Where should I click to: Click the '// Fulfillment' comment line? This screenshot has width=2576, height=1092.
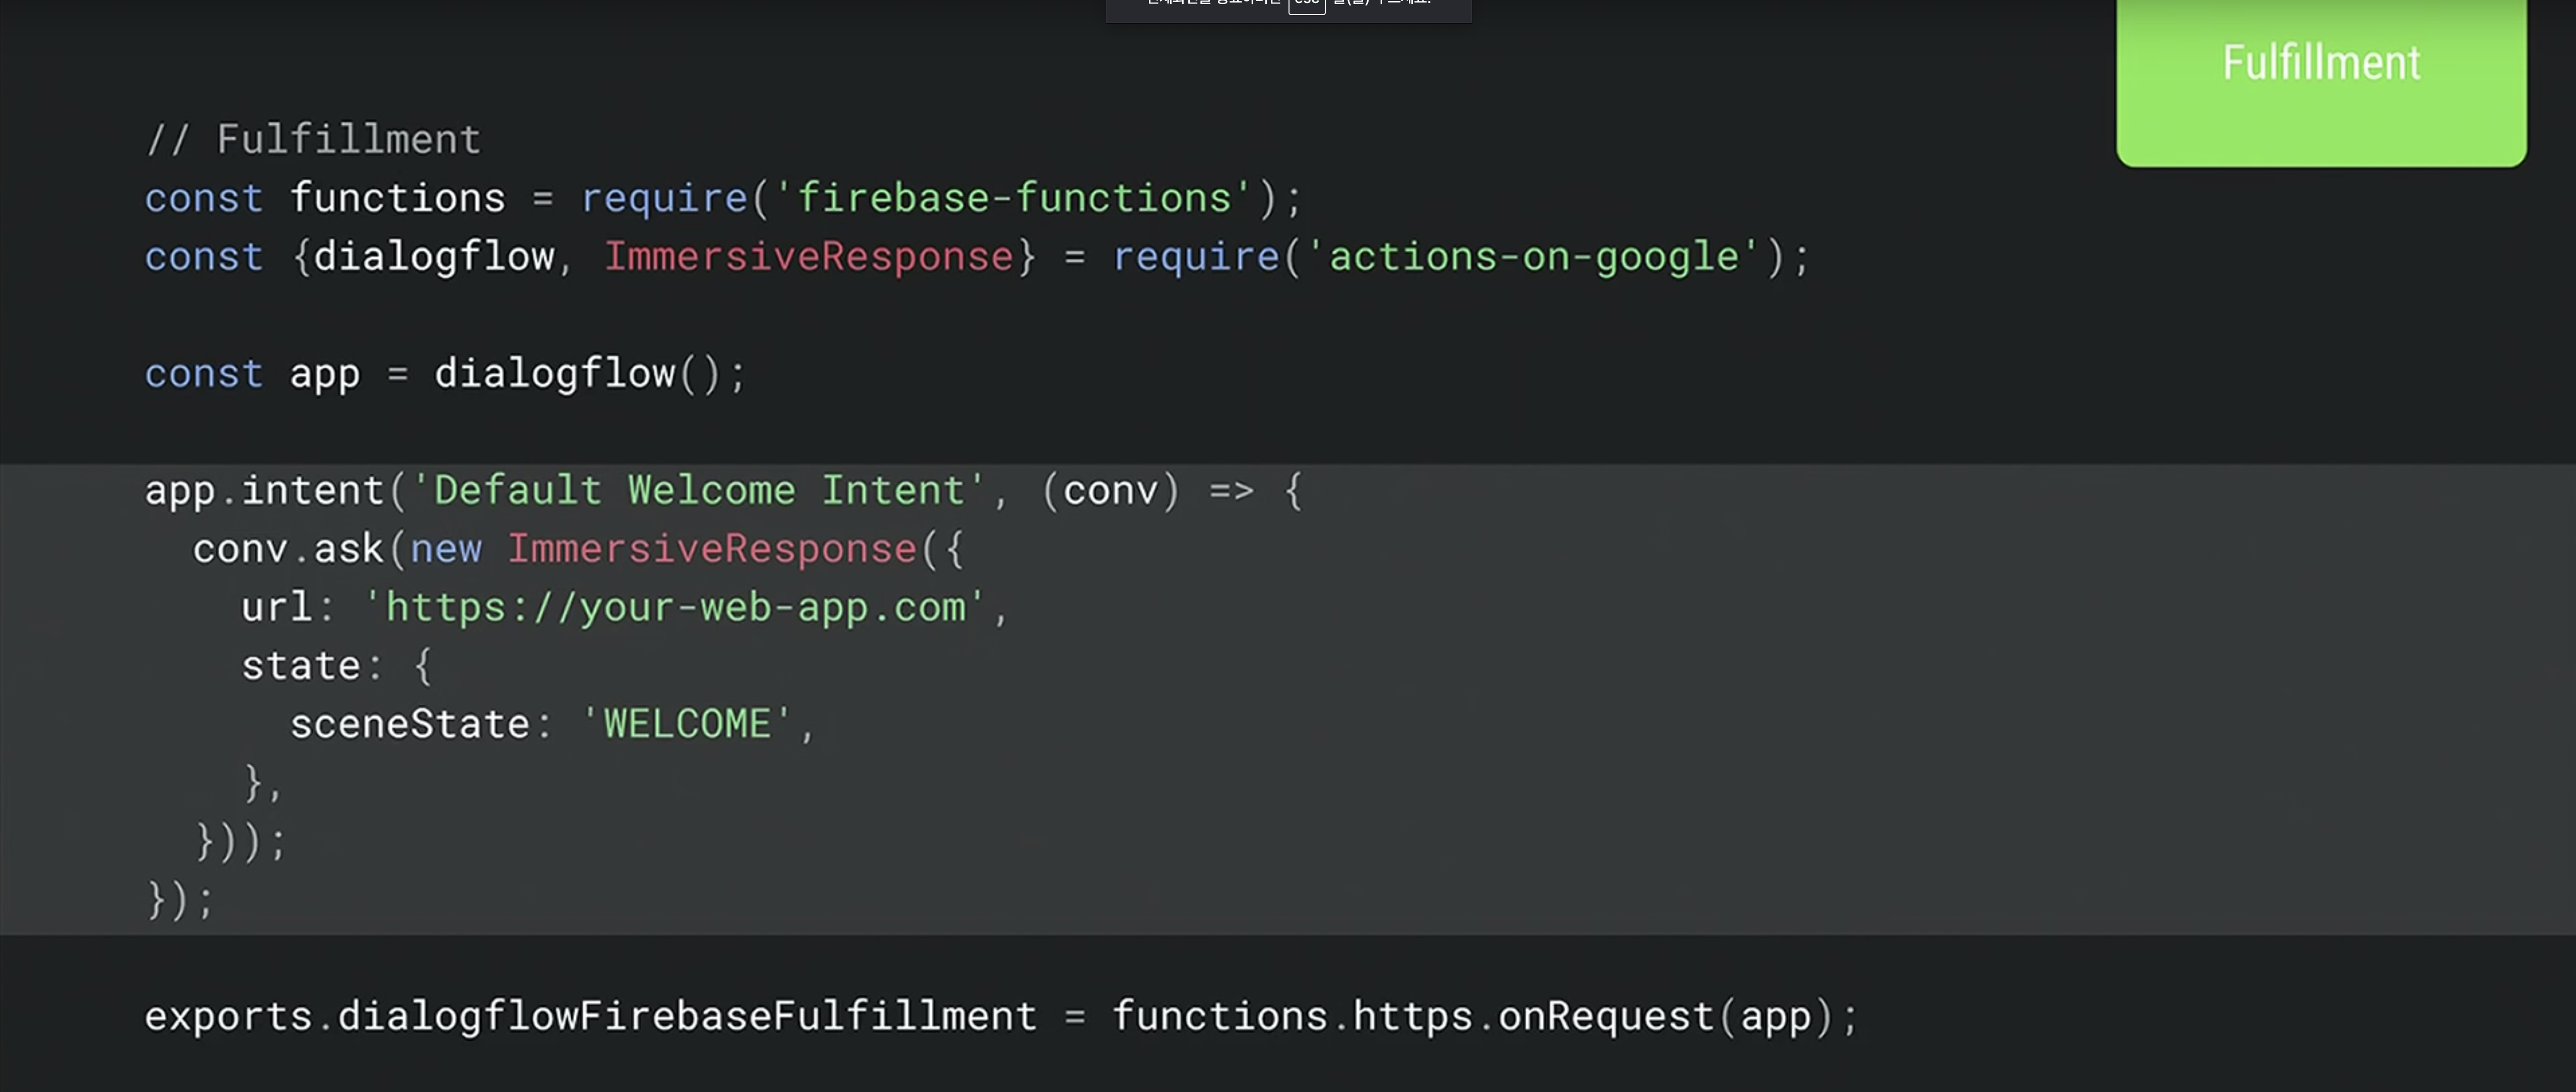[313, 139]
